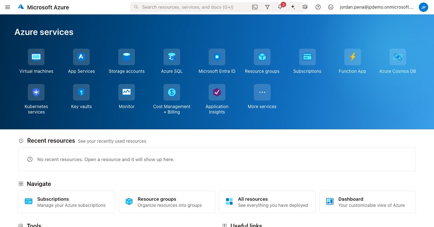Viewport: 434px width, 227px height.
Task: Open Dashboard navigate card
Action: (x=367, y=202)
